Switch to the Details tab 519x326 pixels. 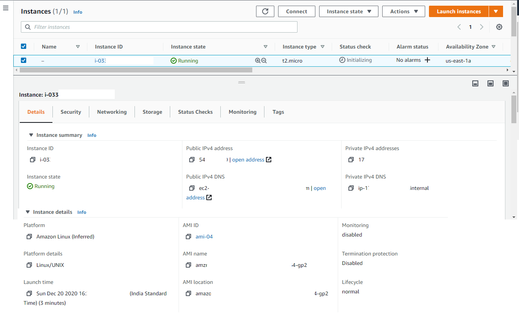coord(36,112)
